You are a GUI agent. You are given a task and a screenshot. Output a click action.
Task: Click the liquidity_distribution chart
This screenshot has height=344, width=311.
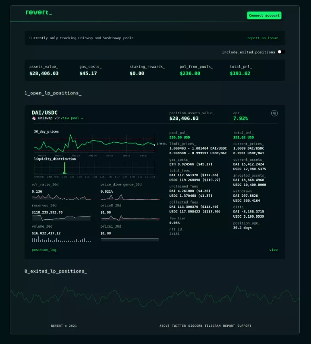click(94, 168)
